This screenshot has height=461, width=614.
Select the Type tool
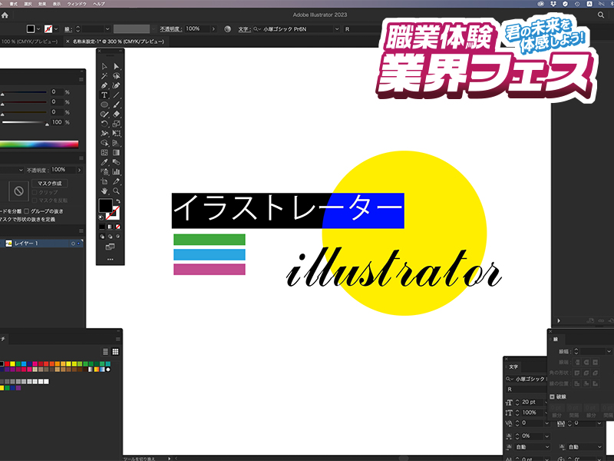point(104,95)
